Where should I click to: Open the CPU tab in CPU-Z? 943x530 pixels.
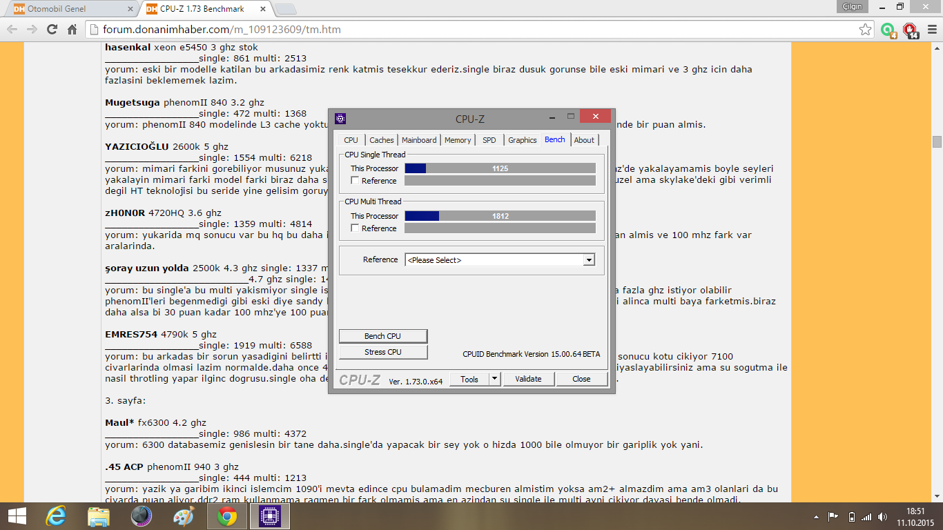[351, 140]
